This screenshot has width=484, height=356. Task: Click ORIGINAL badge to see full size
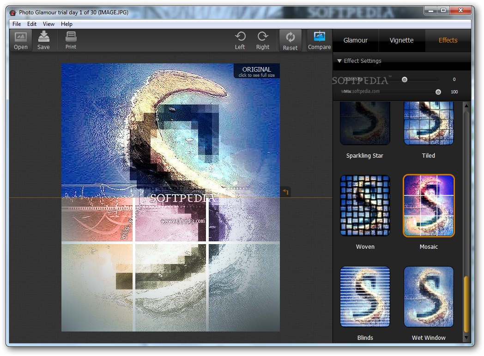coord(257,71)
